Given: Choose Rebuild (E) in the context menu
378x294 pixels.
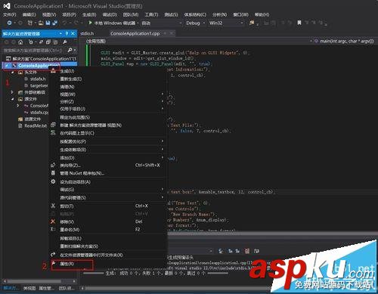Looking at the screenshot, I should click(x=71, y=79).
